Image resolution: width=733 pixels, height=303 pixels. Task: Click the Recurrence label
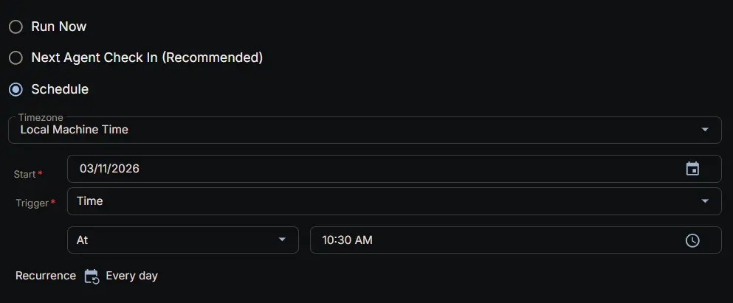pos(46,276)
